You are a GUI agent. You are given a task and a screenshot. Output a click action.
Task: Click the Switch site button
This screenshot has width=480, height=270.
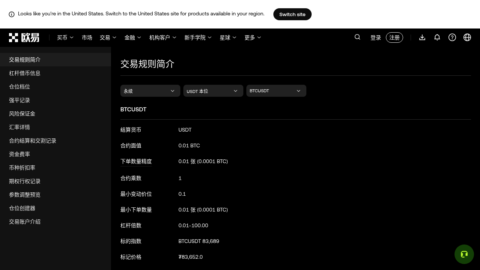292,14
